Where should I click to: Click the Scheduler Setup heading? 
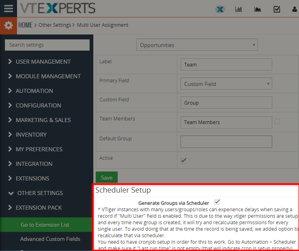click(123, 190)
